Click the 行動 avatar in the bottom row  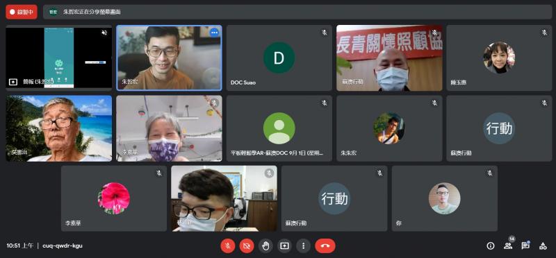pos(334,198)
